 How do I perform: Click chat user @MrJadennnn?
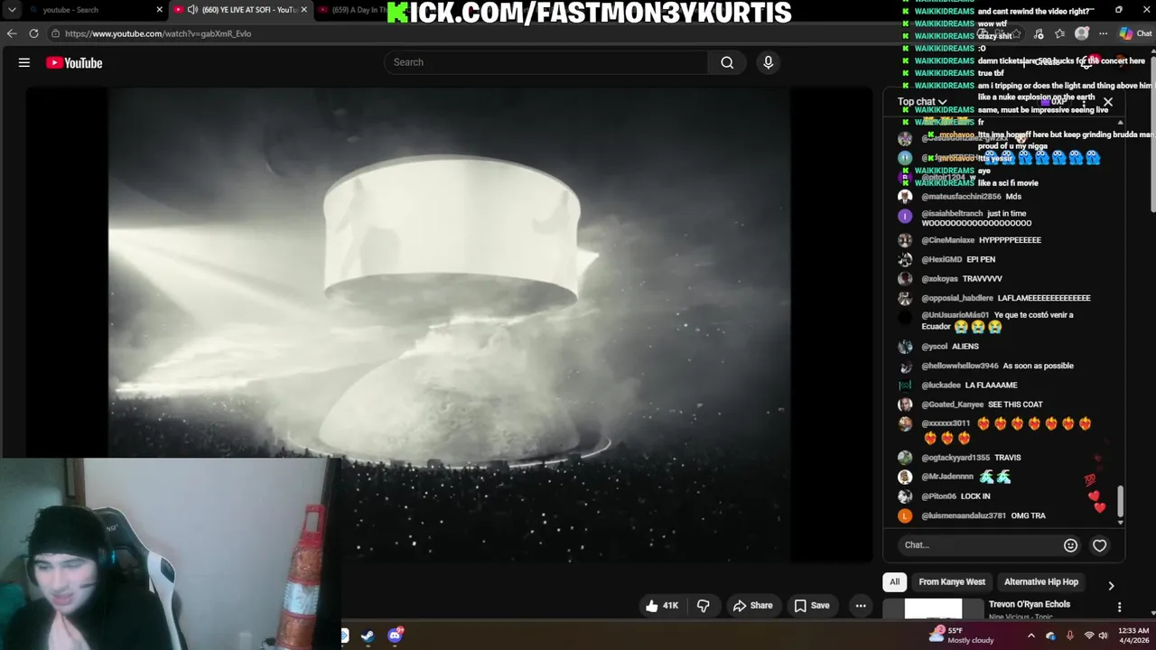(947, 477)
